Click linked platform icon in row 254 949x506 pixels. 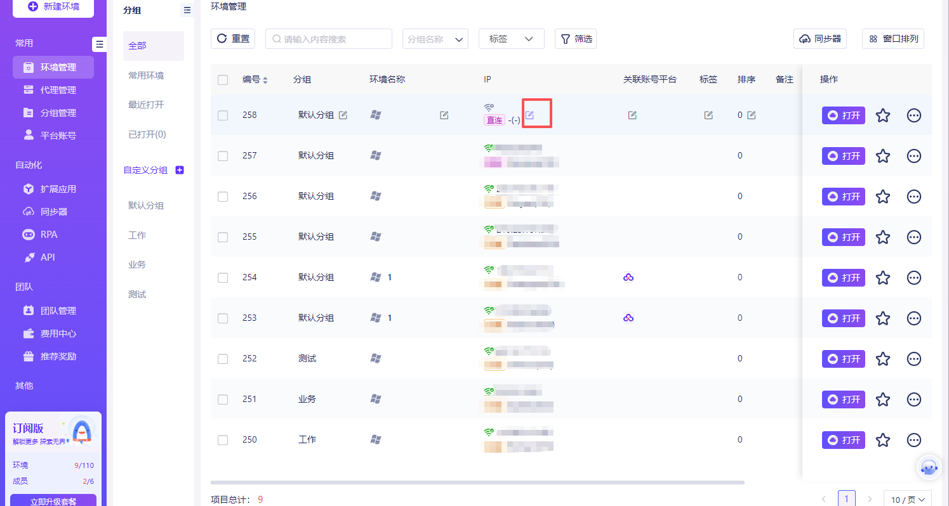click(628, 277)
